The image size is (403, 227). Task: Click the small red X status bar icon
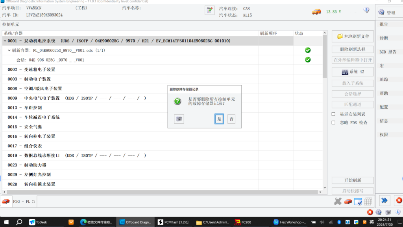(370, 212)
